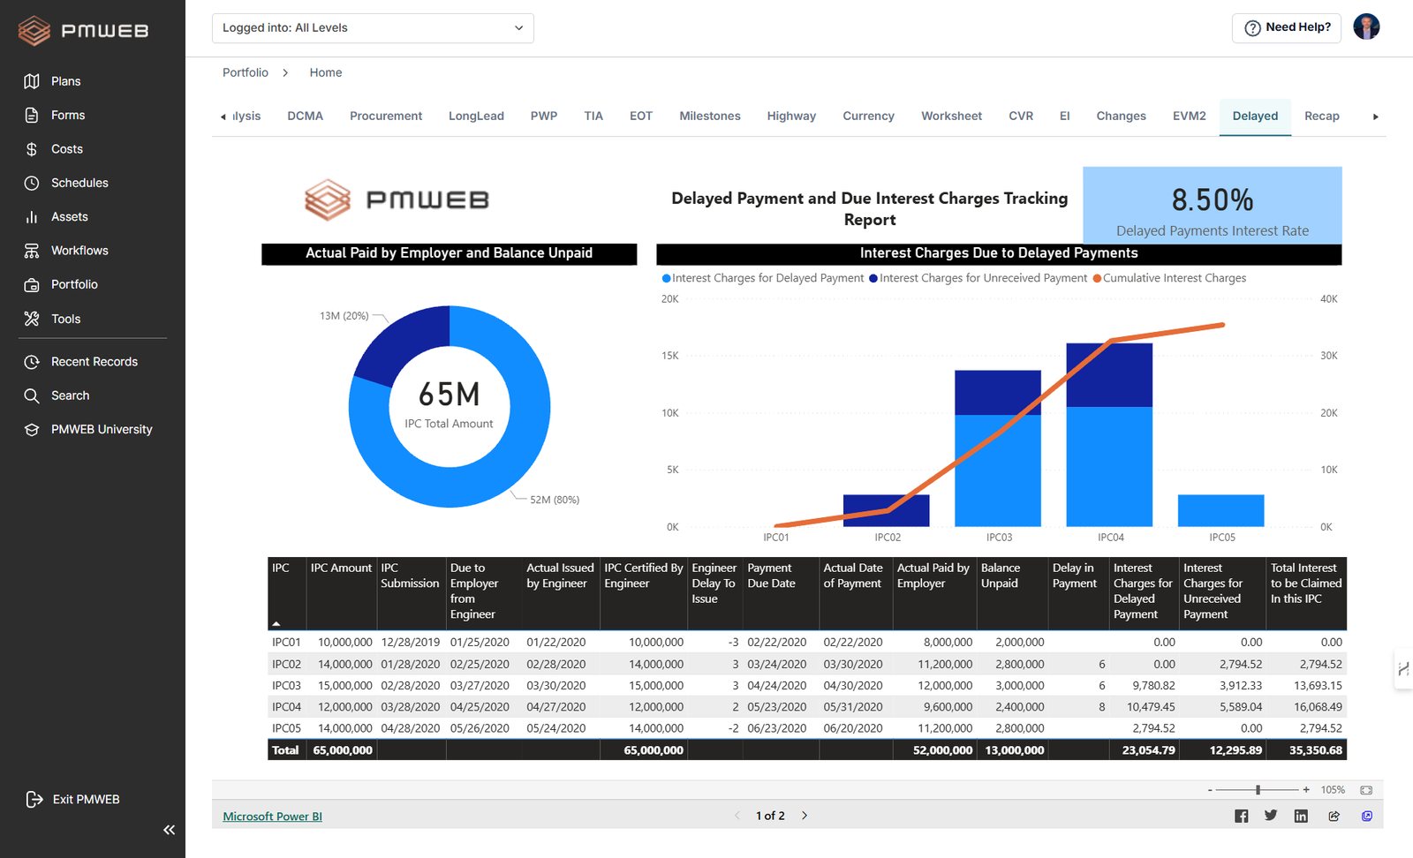This screenshot has height=858, width=1413.
Task: Click the IPC05 bar in the chart
Action: click(x=1220, y=511)
